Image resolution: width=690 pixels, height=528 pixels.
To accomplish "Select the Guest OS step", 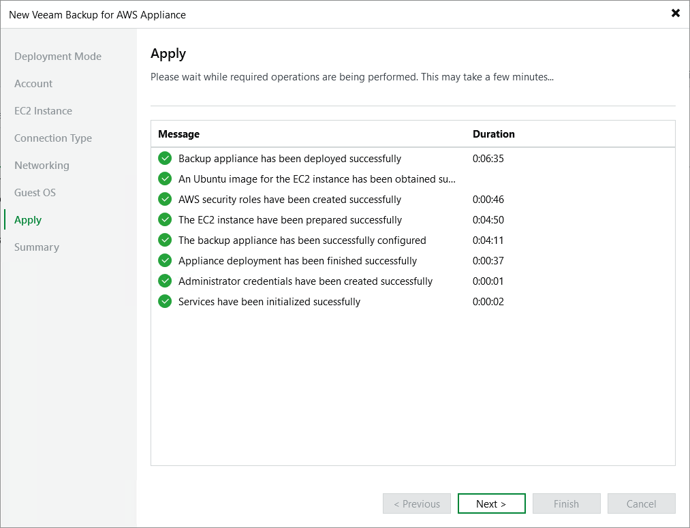I will click(35, 193).
